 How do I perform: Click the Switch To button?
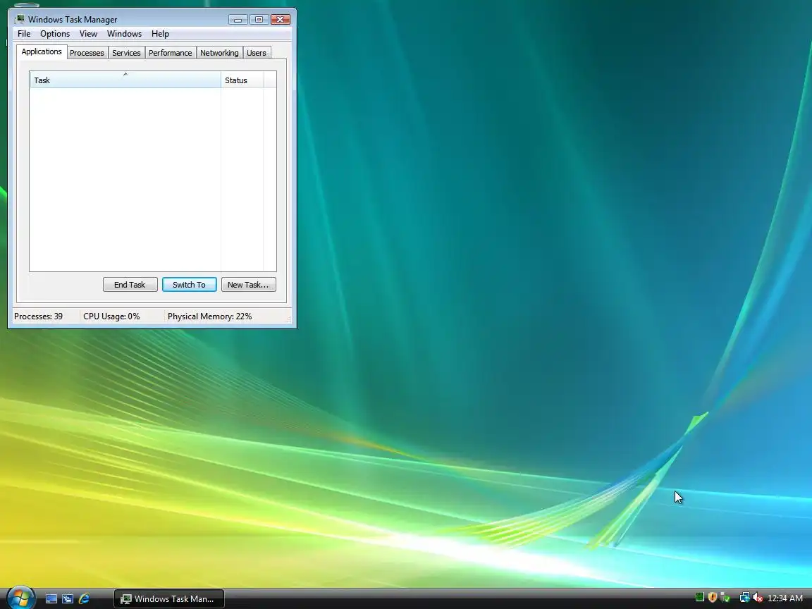pos(189,285)
